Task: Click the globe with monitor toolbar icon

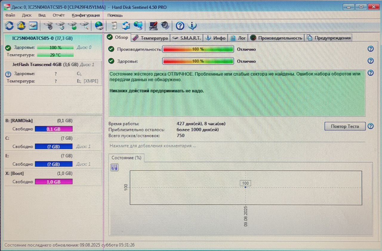Action: (x=138, y=26)
